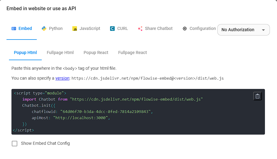Select the Popup React sub-tab
The image size is (277, 159).
(x=96, y=52)
